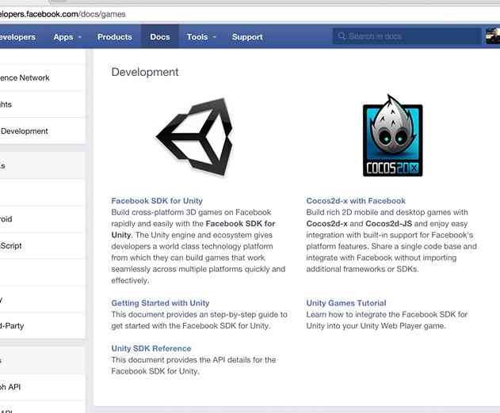Select the Development sidebar item
The height and width of the screenshot is (413, 500).
coord(43,131)
